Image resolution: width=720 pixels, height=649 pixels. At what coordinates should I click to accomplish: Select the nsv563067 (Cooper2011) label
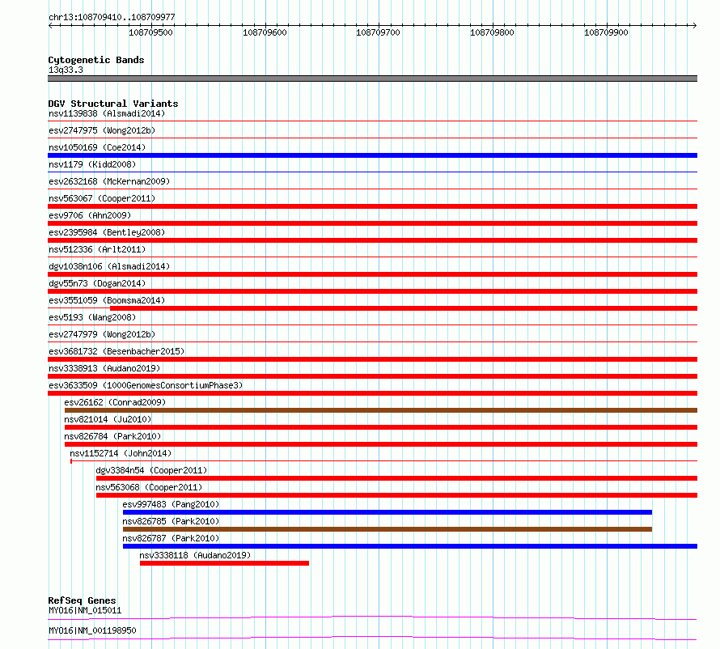pos(102,198)
